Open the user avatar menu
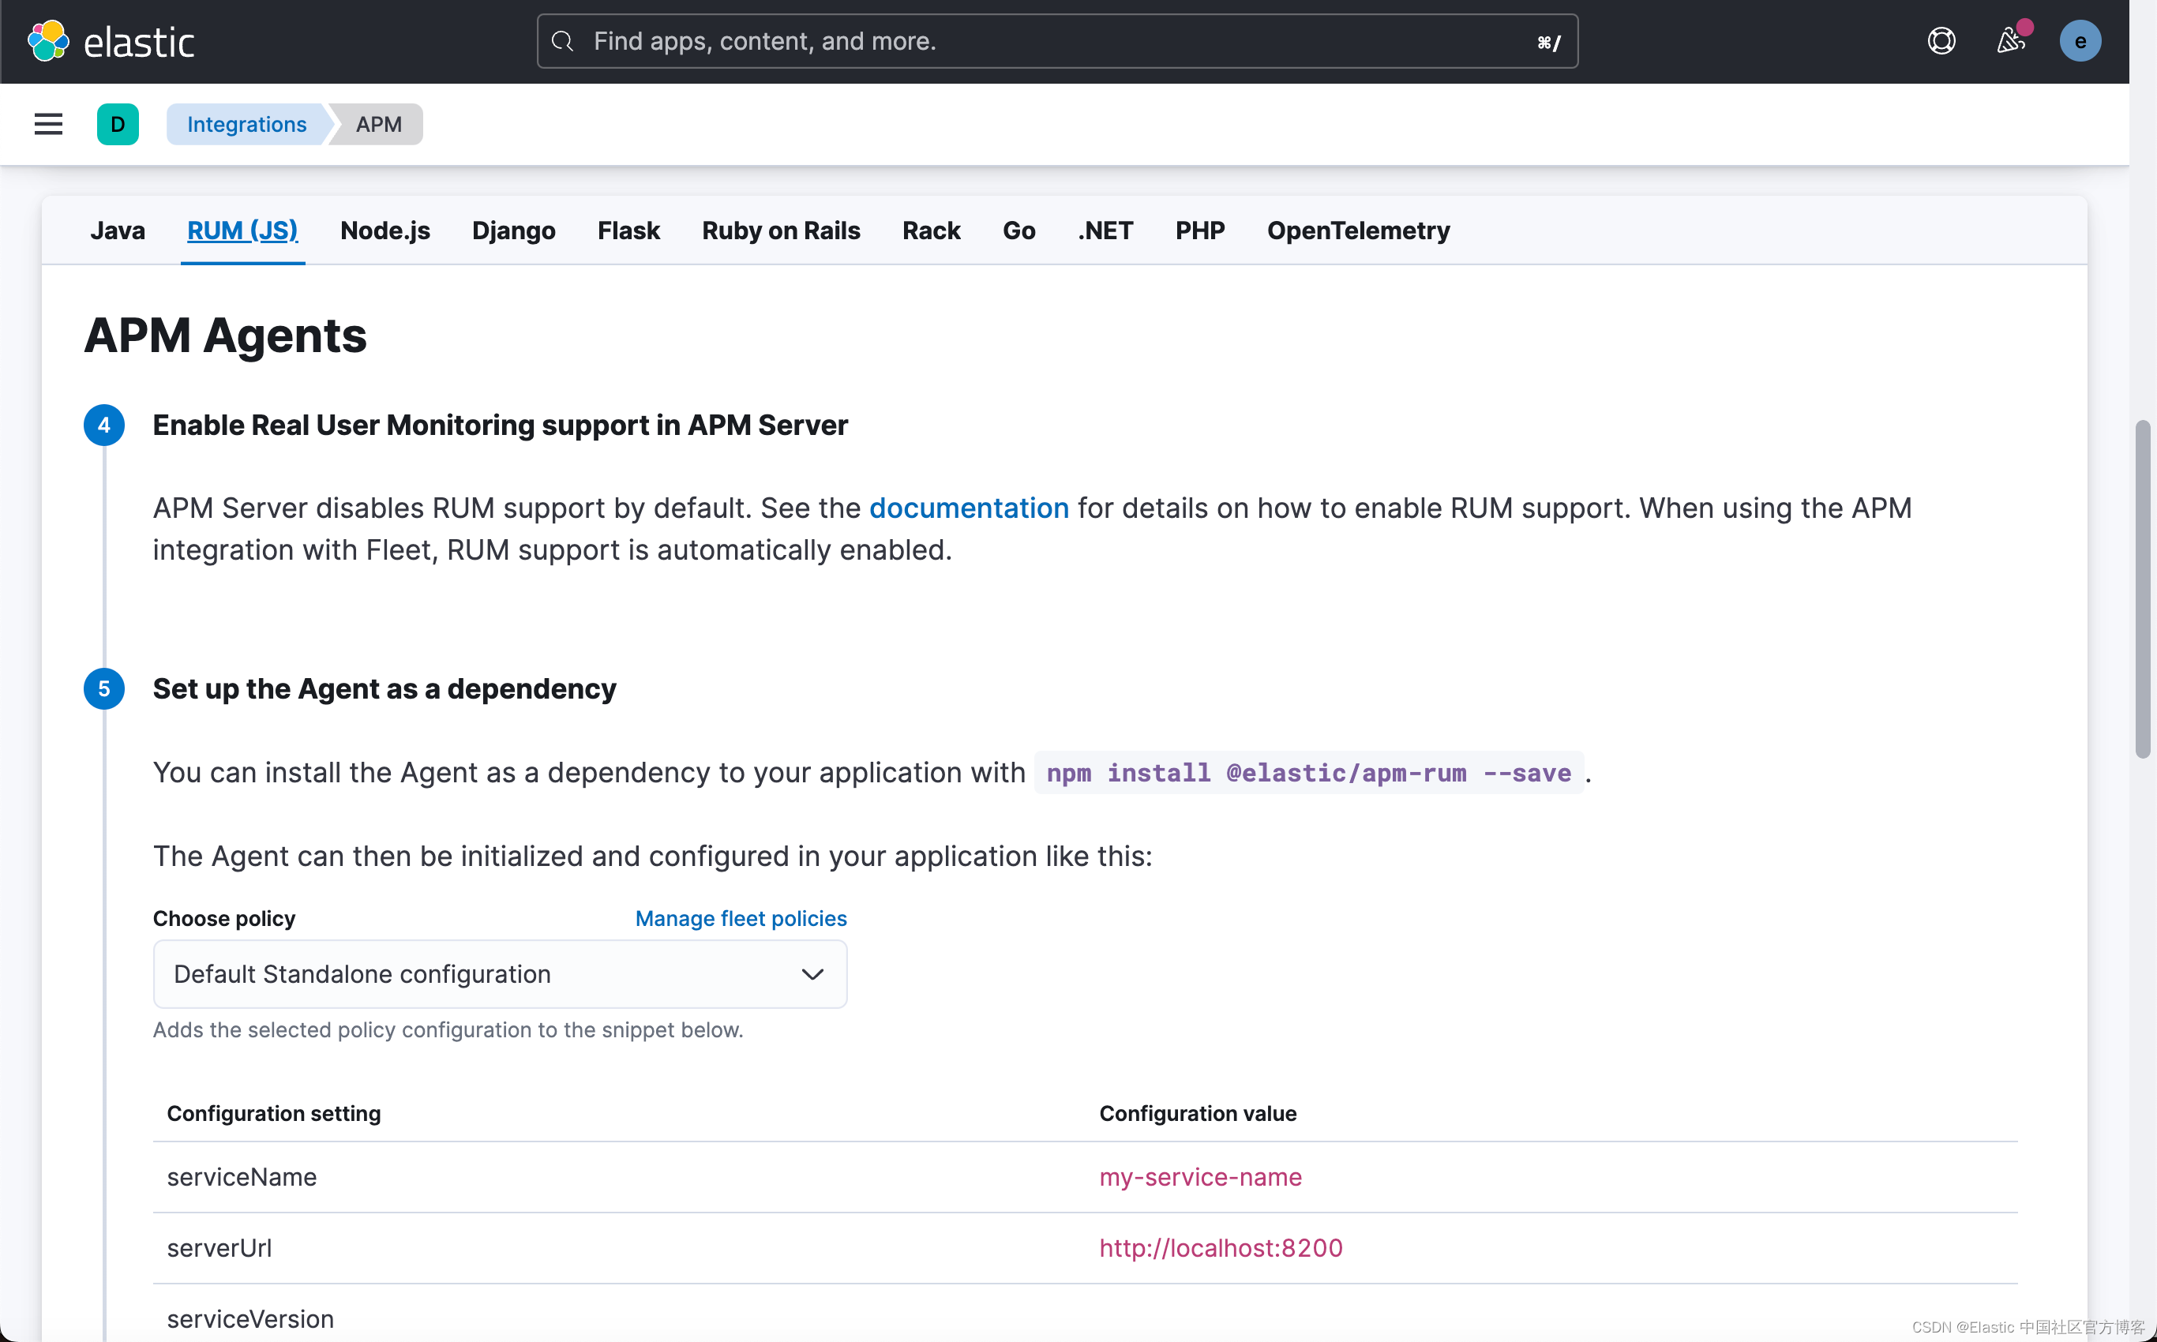Image resolution: width=2157 pixels, height=1342 pixels. [2080, 41]
